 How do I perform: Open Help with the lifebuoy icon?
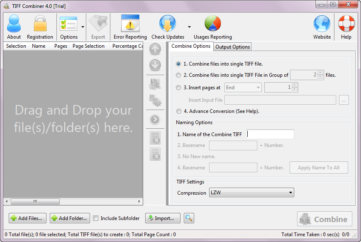pyautogui.click(x=346, y=27)
